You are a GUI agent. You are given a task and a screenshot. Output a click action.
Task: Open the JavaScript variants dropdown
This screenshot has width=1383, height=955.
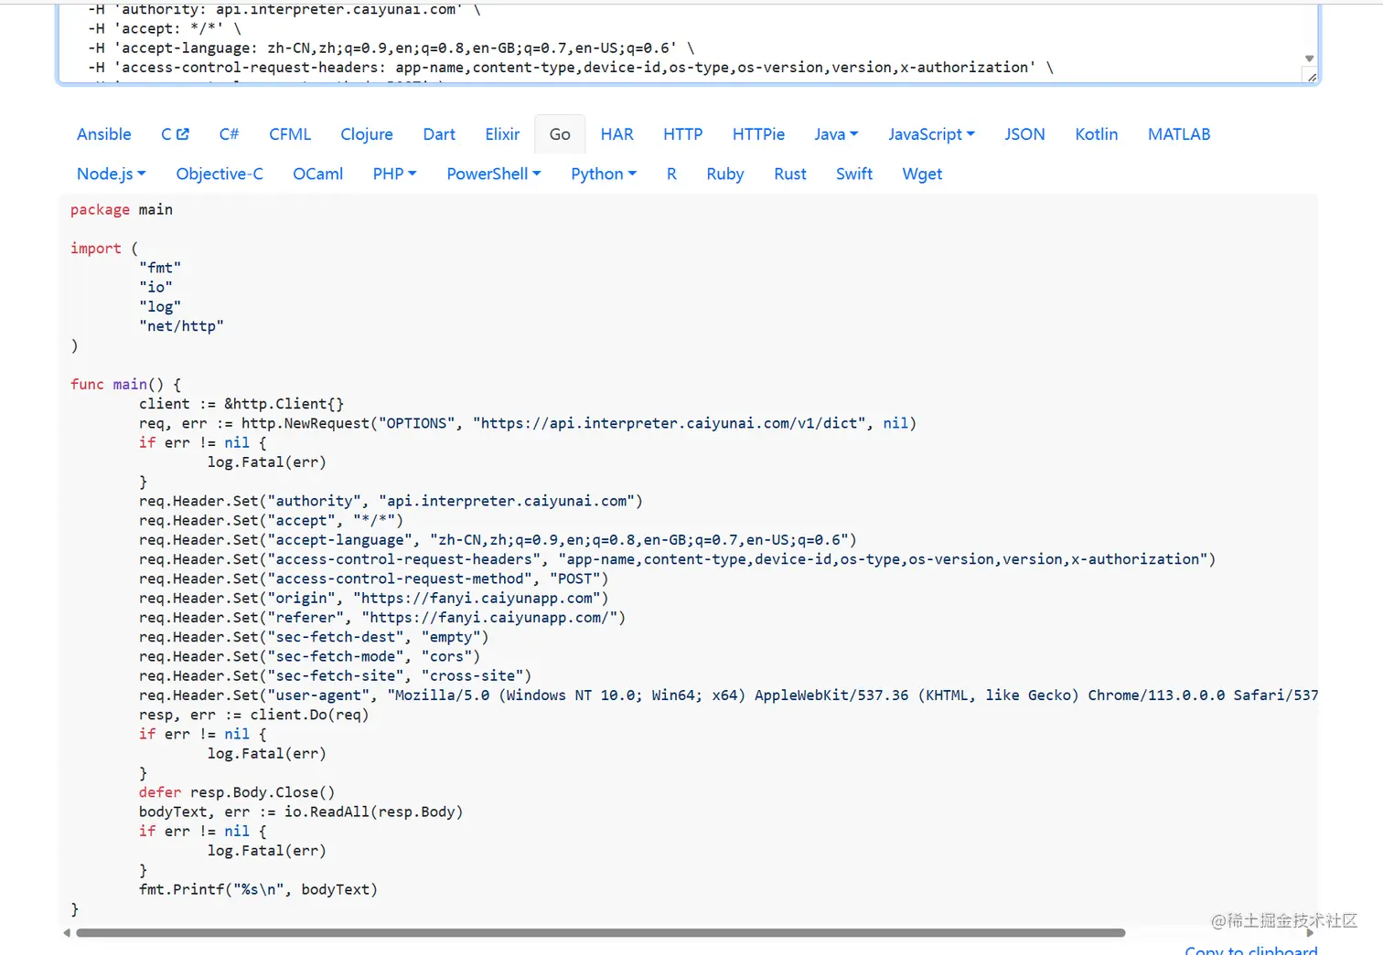pos(931,134)
